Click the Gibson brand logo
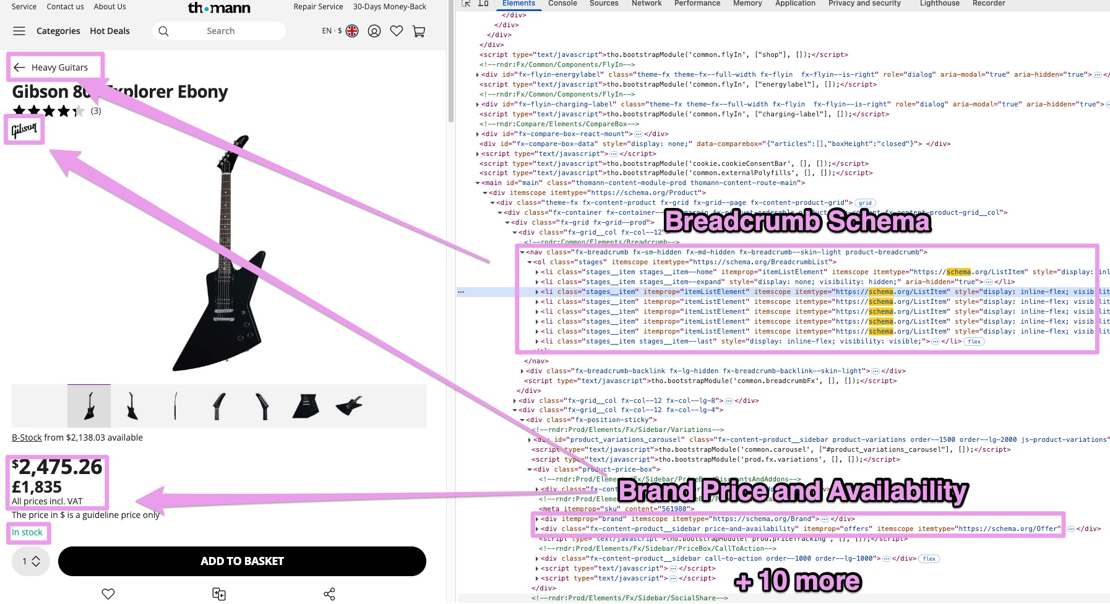 click(24, 130)
